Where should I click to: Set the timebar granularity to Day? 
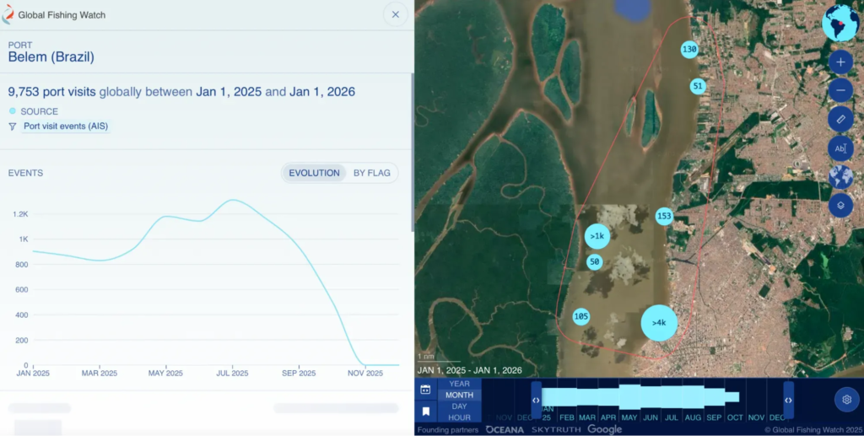point(460,406)
